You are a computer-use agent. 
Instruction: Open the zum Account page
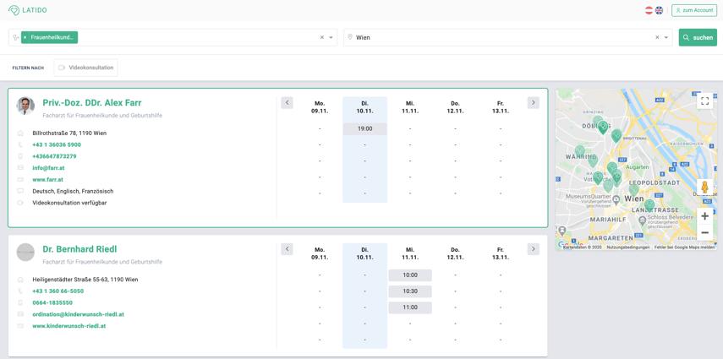point(694,10)
